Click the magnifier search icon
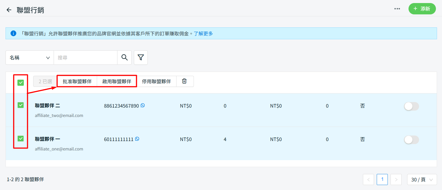442x190 pixels. click(124, 58)
